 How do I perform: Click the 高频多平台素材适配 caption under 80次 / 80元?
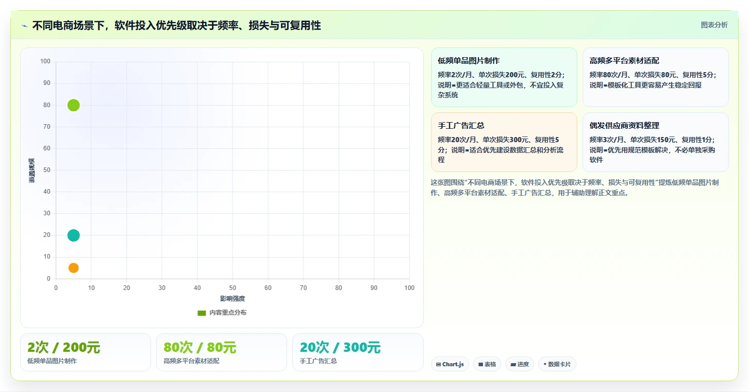[x=191, y=361]
